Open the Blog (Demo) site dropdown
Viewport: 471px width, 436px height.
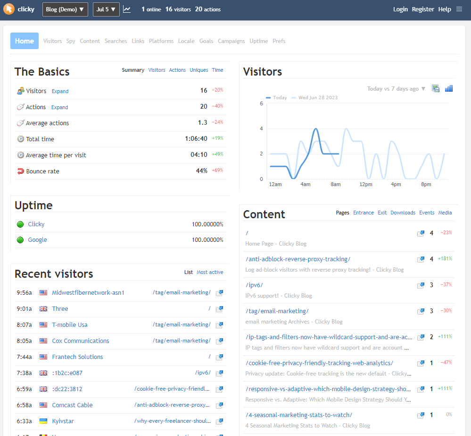65,9
